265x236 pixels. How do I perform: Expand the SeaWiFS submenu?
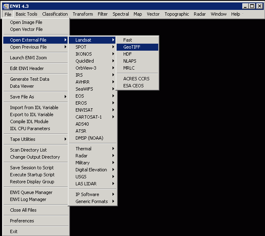(x=92, y=89)
